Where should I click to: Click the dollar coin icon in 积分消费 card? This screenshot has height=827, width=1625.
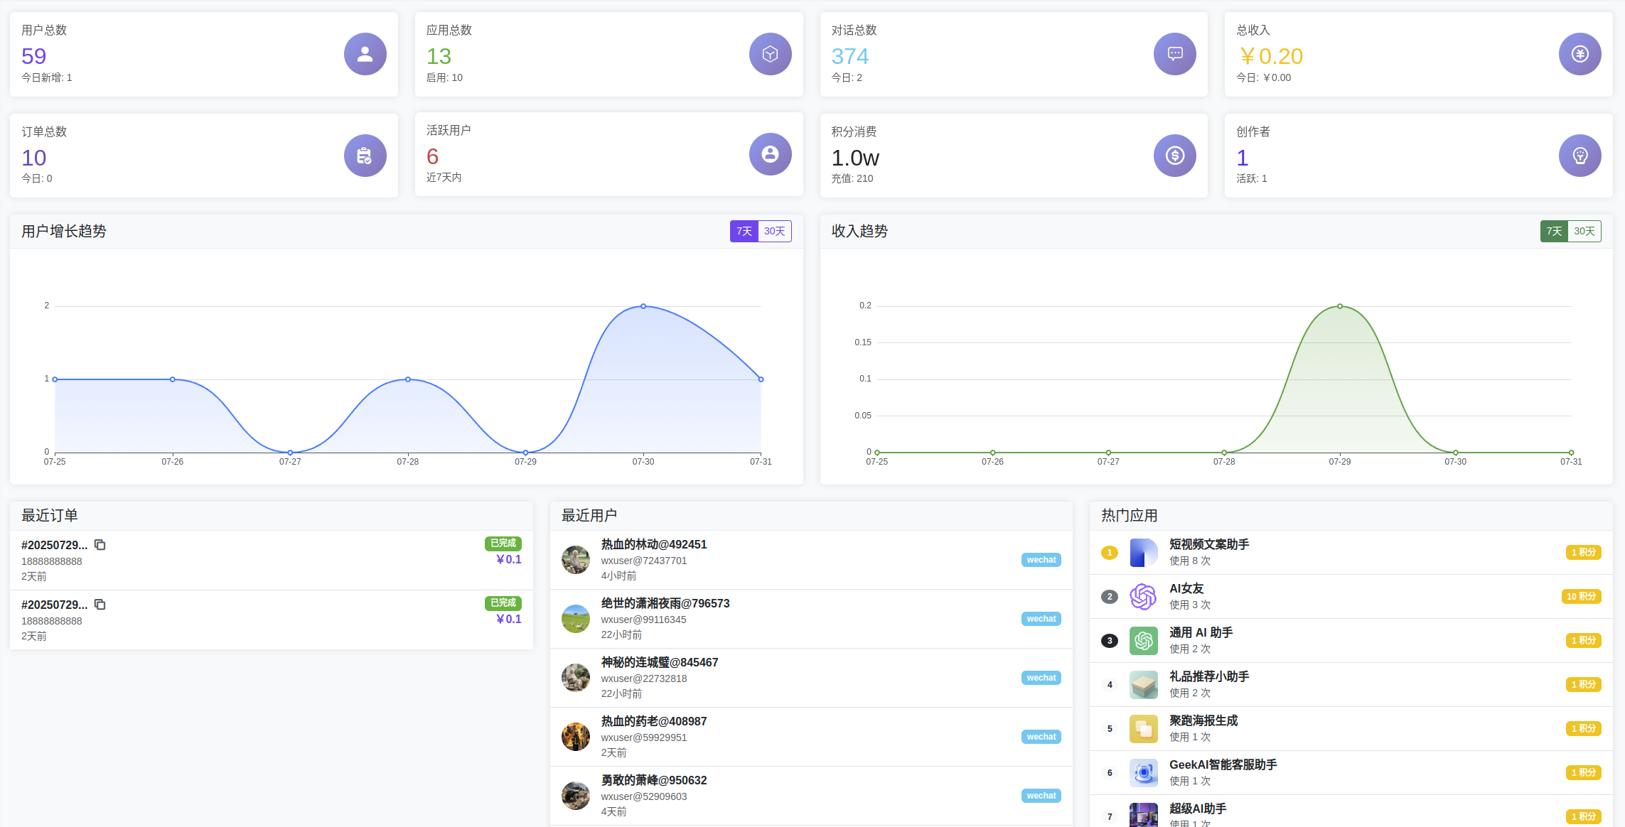(x=1174, y=156)
